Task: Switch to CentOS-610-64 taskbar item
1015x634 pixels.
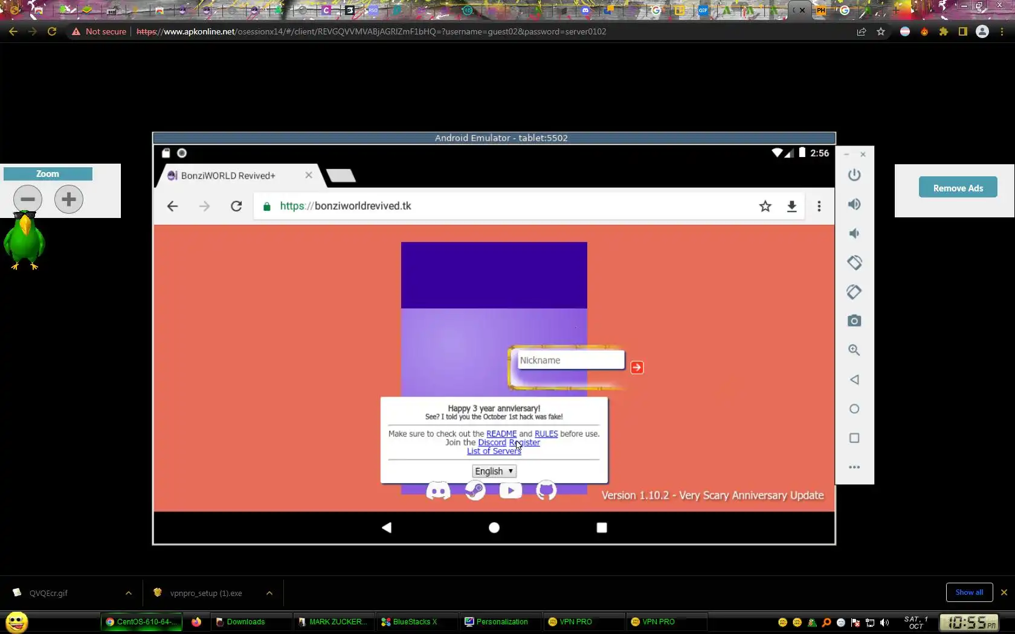Action: coord(141,622)
